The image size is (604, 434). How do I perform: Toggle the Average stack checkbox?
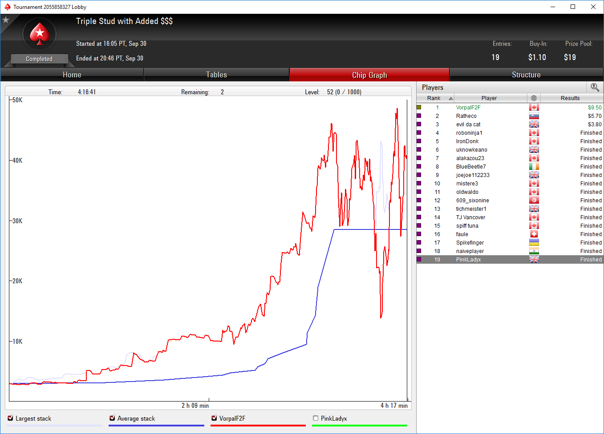click(112, 418)
